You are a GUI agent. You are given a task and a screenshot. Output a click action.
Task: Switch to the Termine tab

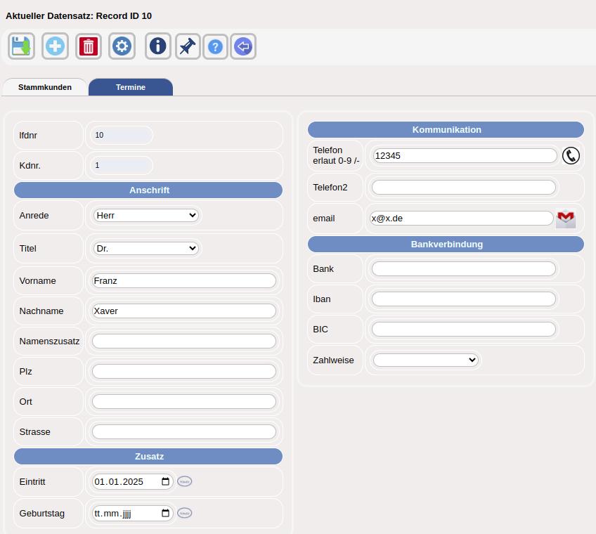(131, 87)
